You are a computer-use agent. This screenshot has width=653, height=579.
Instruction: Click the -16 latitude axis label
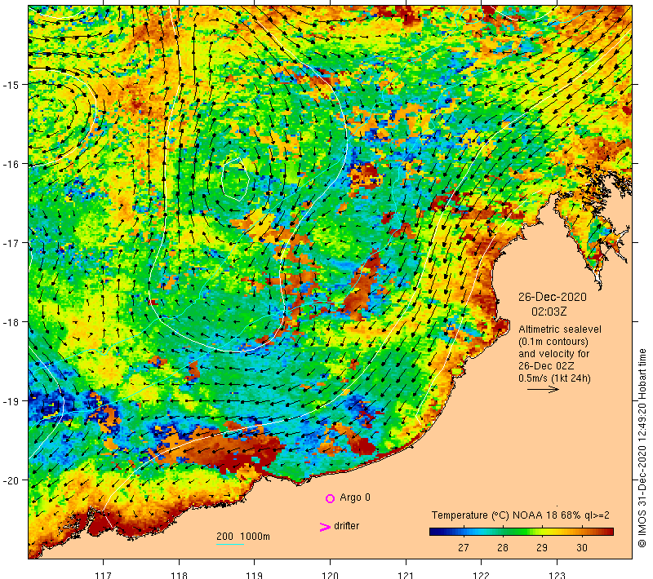click(x=11, y=164)
